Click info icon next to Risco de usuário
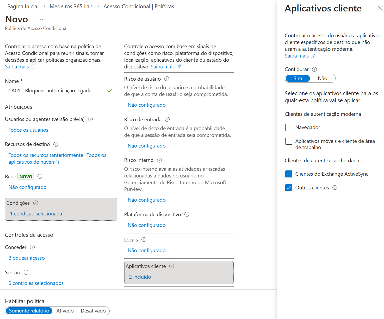Screen dimensions: 384x319 click(x=167, y=79)
